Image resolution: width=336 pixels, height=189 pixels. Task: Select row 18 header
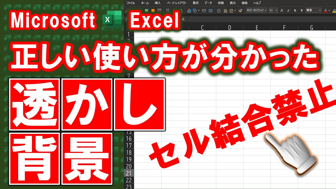click(129, 152)
